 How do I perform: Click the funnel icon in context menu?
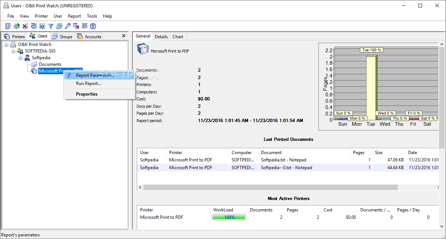(68, 75)
